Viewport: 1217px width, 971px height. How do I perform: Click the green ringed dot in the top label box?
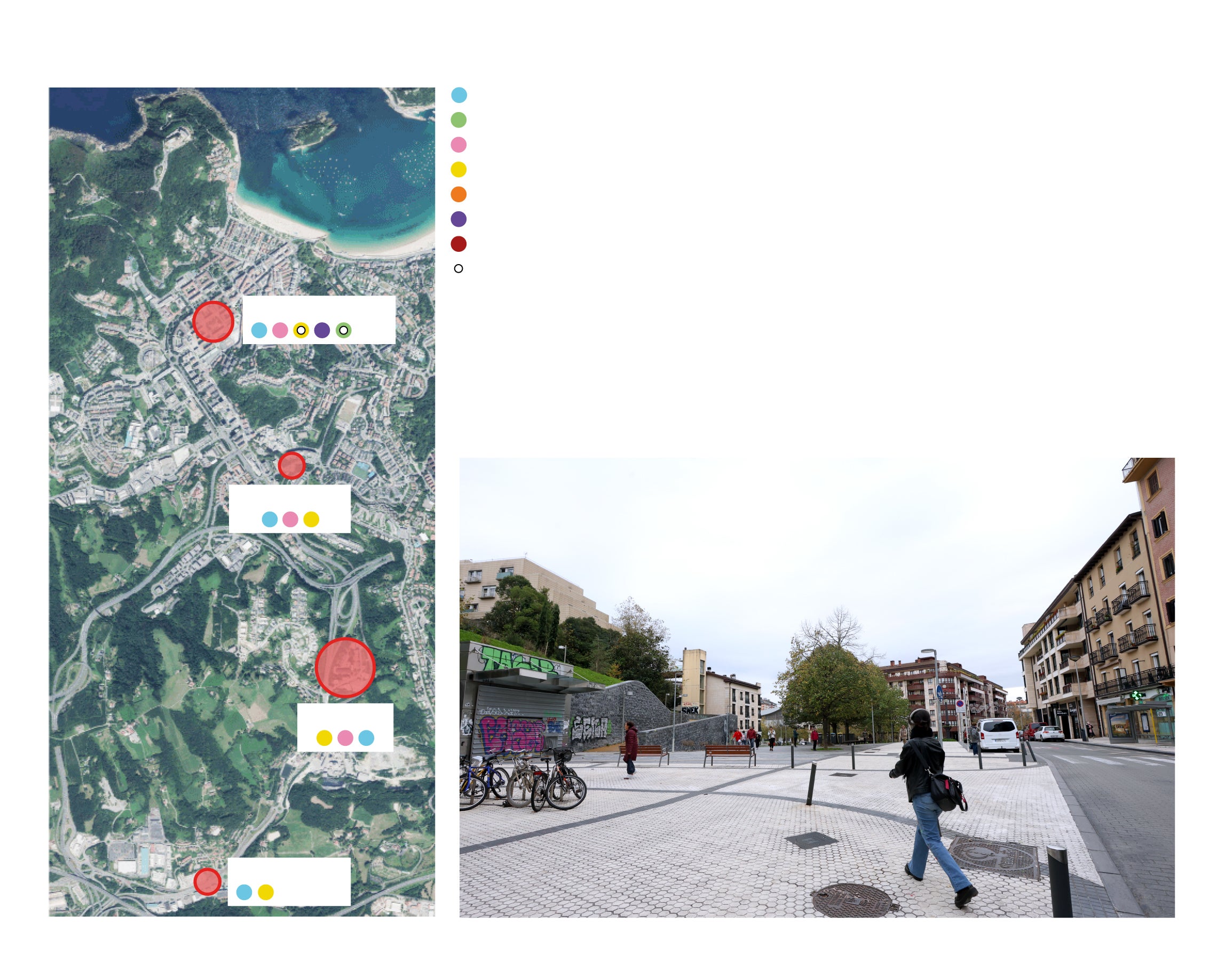344,330
